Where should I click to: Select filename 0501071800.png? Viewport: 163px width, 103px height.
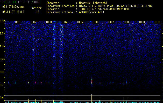13,7
